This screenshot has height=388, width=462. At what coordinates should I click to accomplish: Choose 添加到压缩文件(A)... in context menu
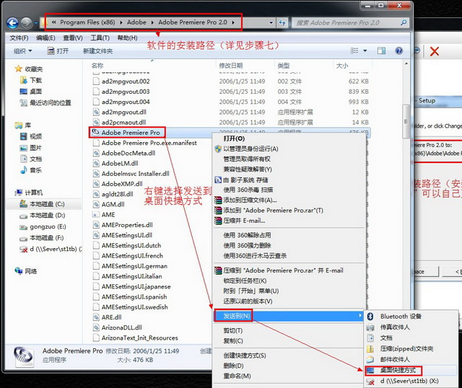pos(250,200)
